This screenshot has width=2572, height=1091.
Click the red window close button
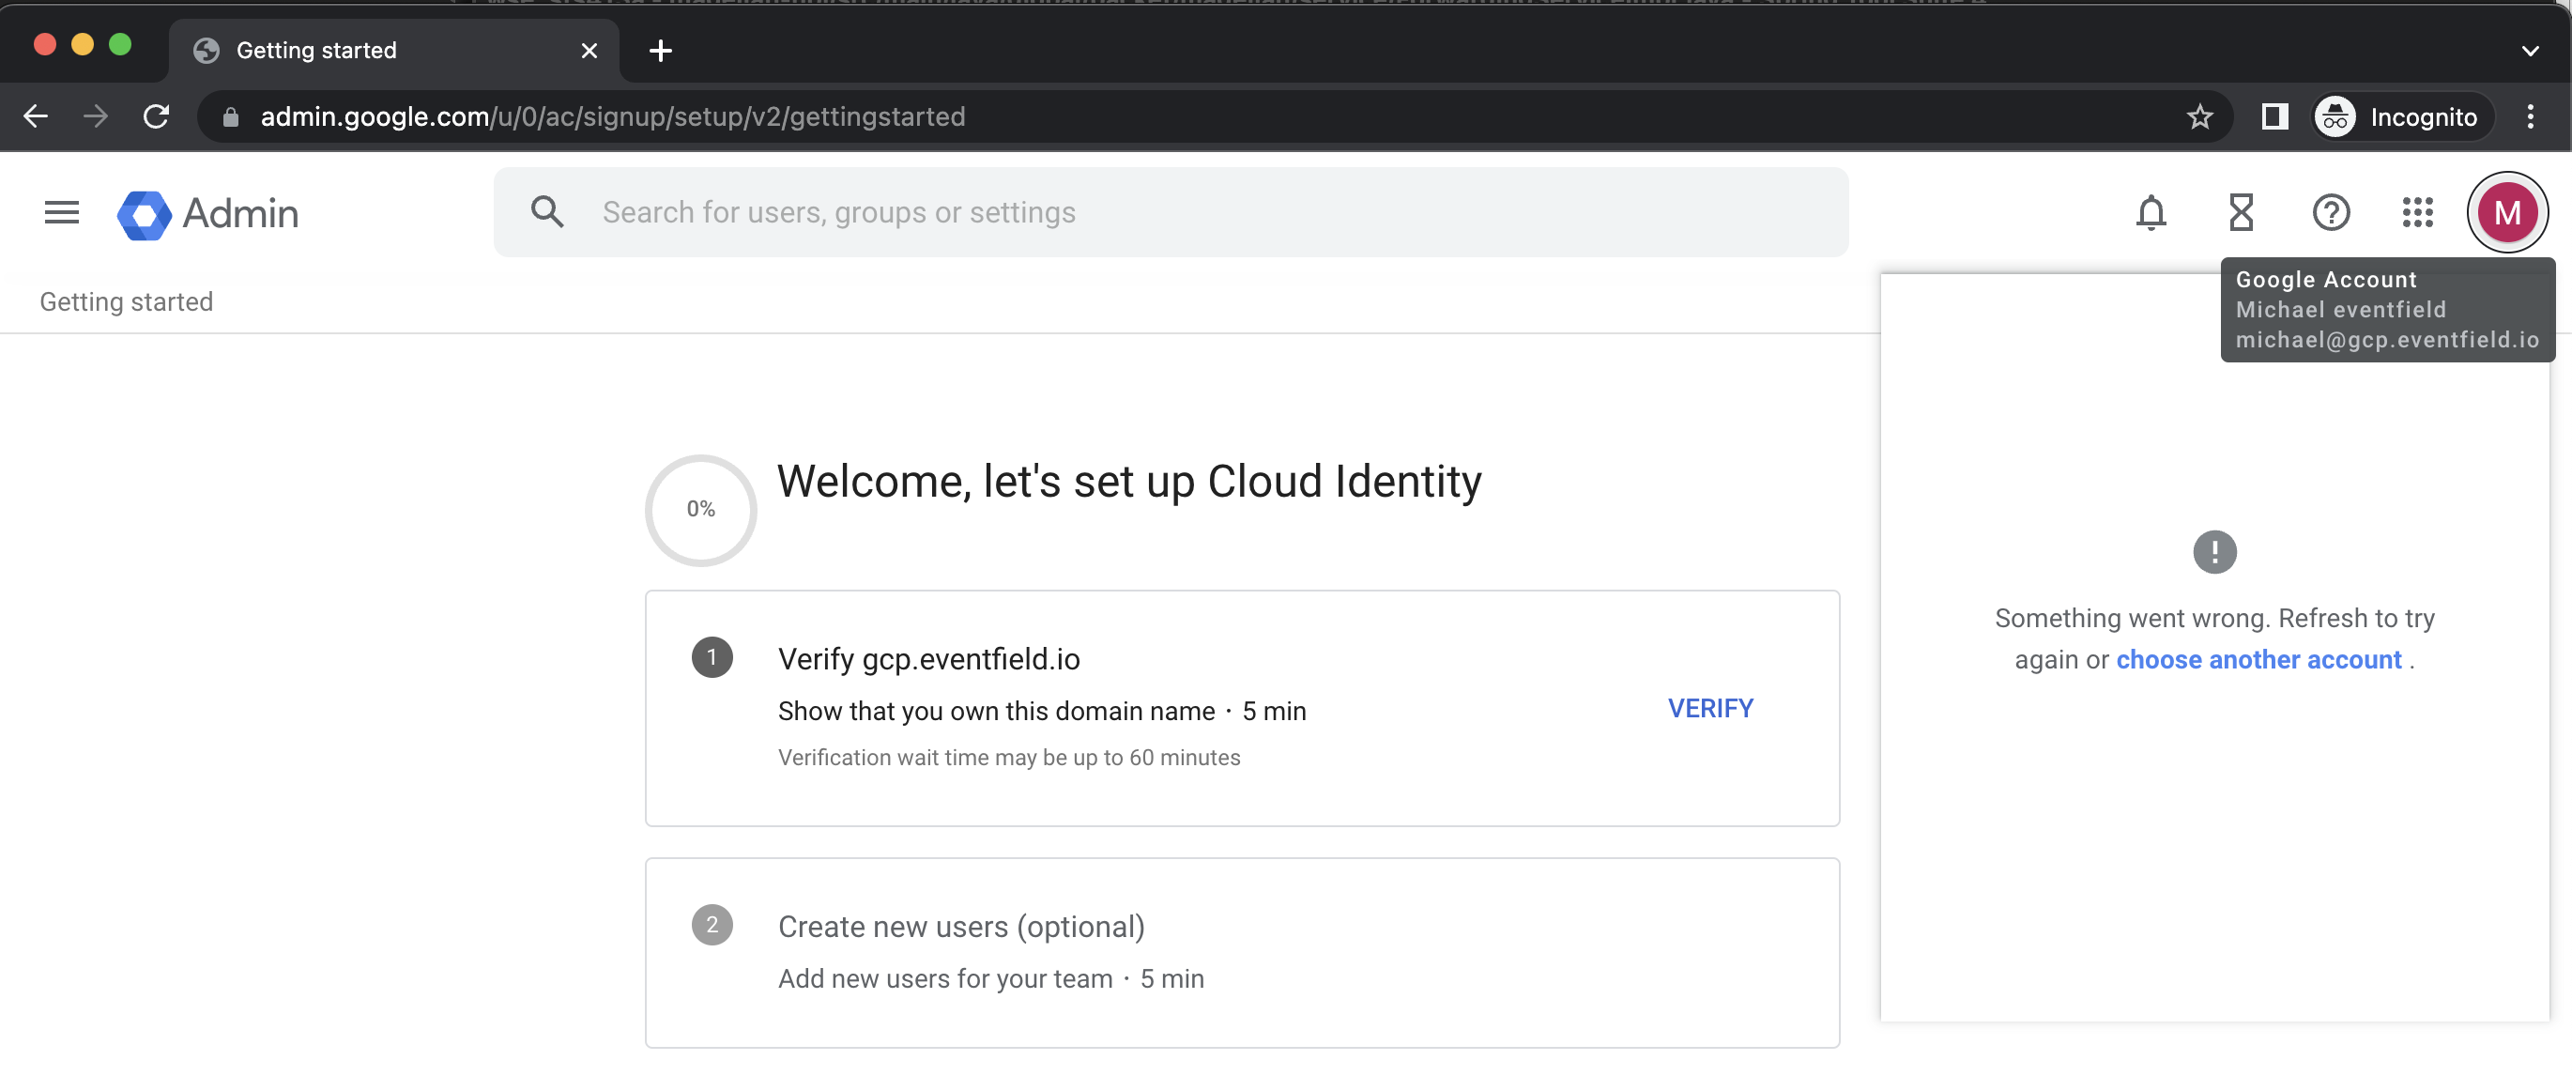tap(44, 44)
